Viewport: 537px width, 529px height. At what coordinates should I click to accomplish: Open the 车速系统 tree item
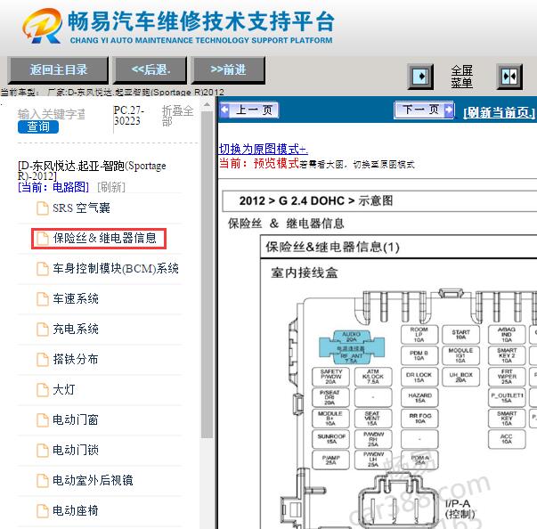(76, 298)
